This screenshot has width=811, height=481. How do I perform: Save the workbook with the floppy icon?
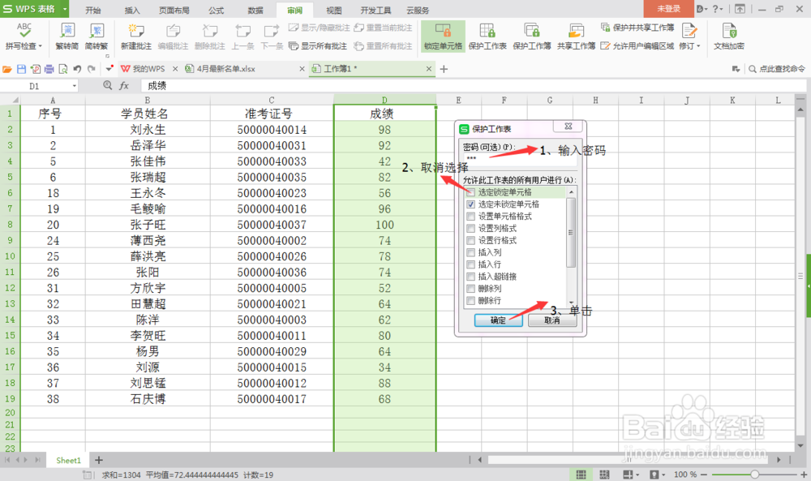pos(21,69)
